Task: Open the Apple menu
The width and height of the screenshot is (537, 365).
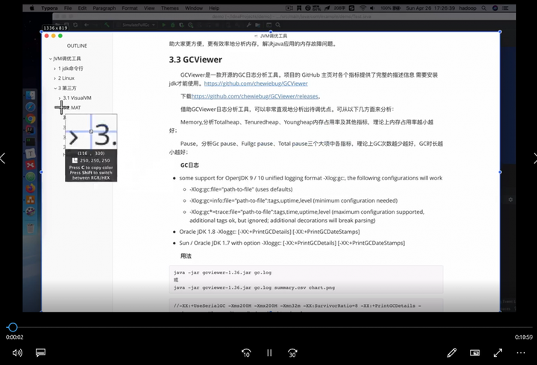Action: tap(31, 8)
